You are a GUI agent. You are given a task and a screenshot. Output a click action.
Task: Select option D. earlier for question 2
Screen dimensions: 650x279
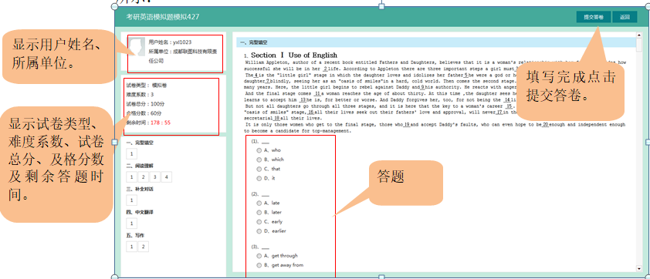pos(259,231)
